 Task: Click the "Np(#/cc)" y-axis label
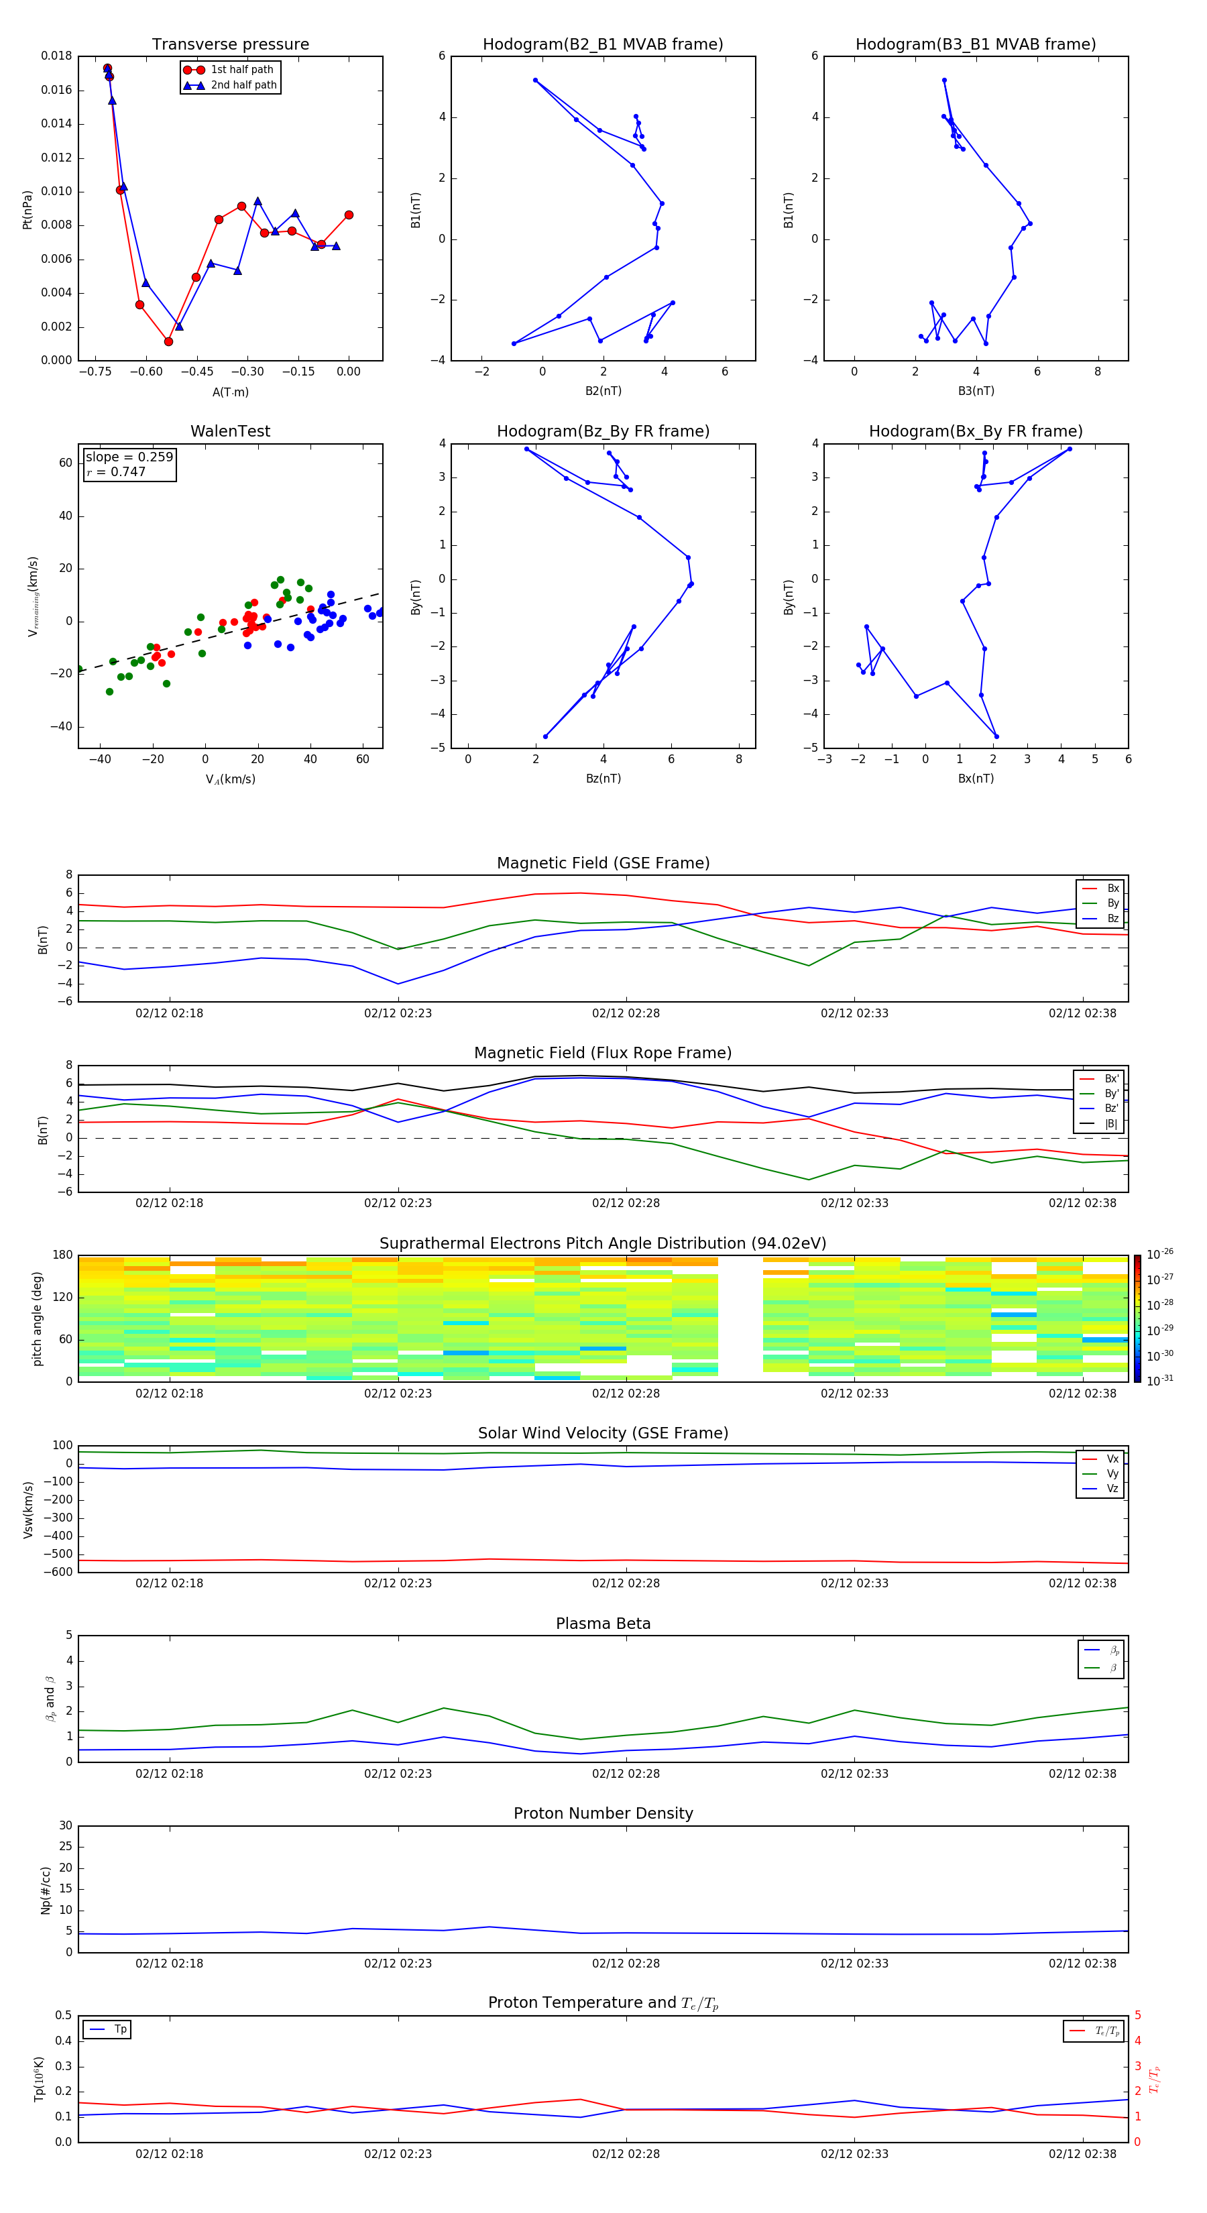click(x=46, y=1890)
